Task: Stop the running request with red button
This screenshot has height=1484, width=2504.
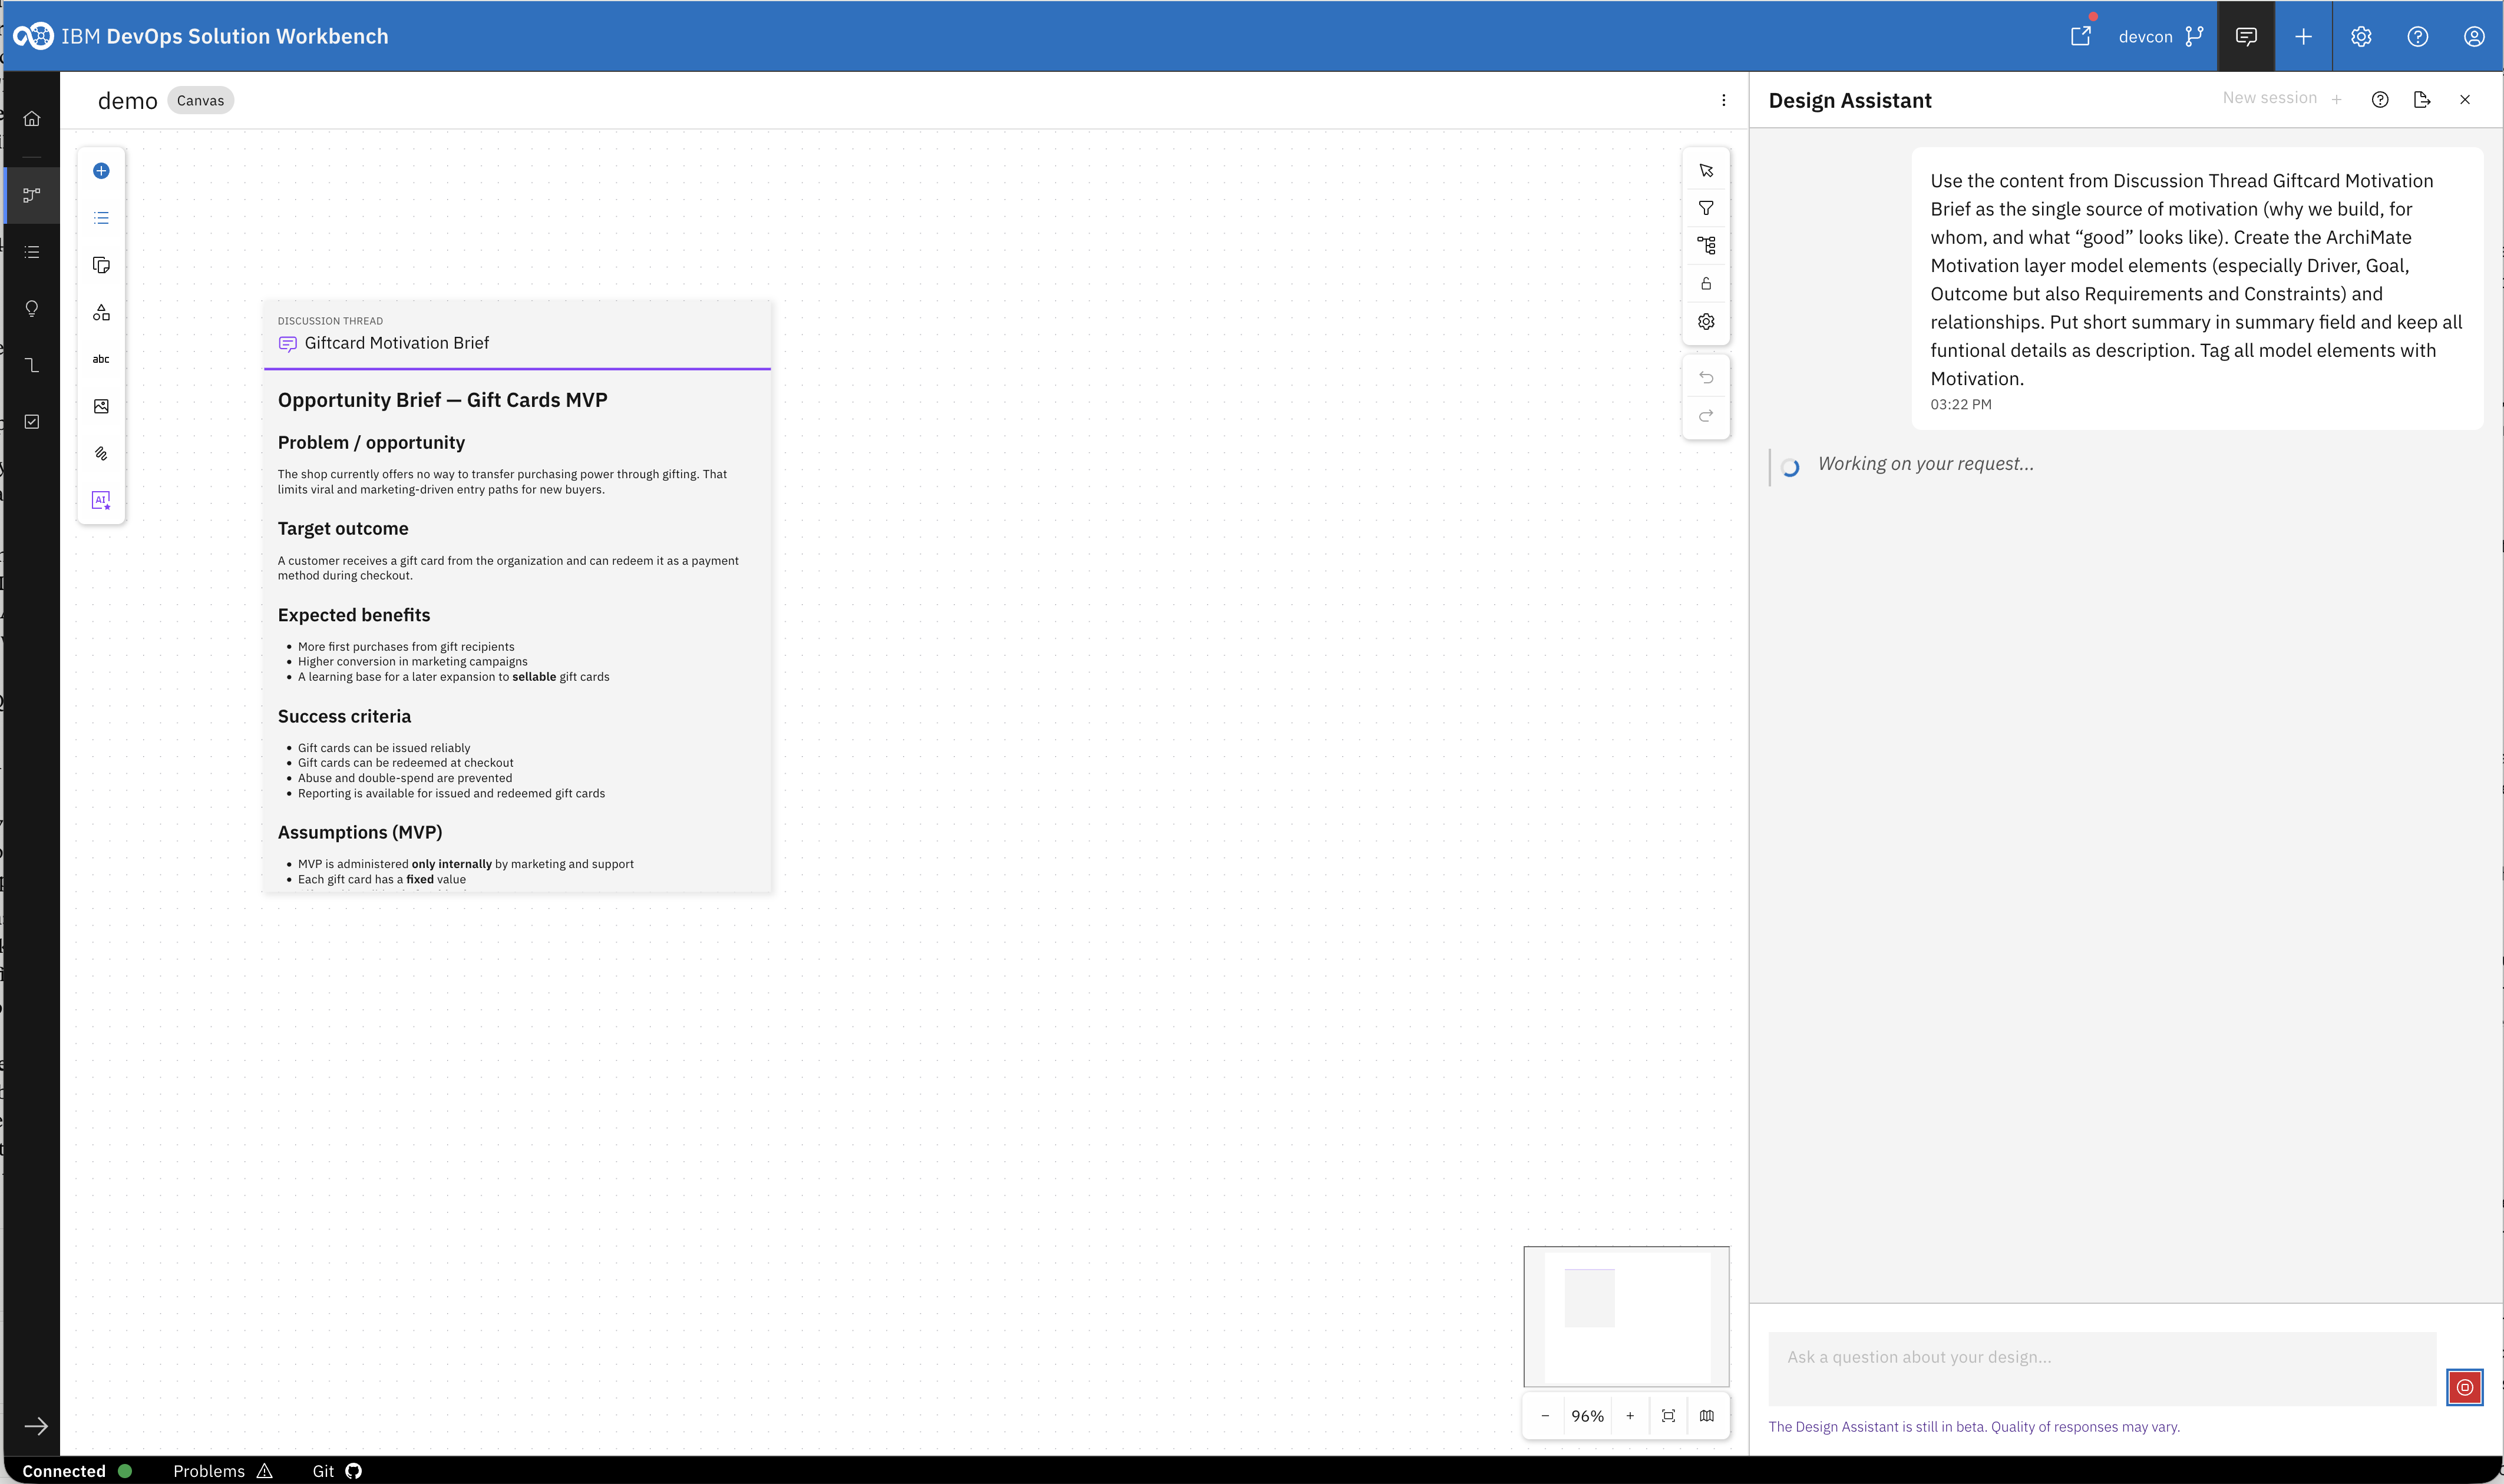Action: [x=2464, y=1387]
